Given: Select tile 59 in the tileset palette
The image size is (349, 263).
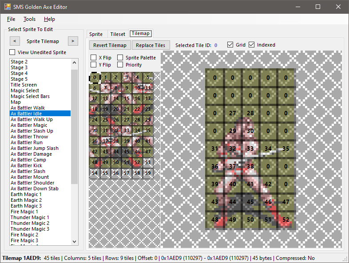Looking at the screenshot, I should click(x=148, y=173).
